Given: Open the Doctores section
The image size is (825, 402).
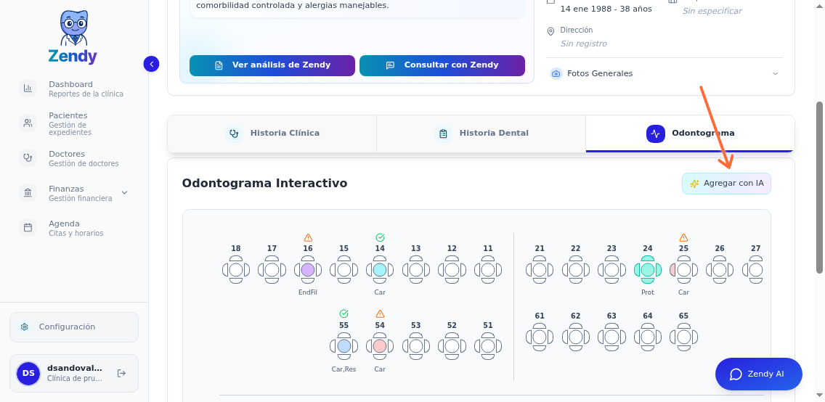Looking at the screenshot, I should pyautogui.click(x=67, y=158).
